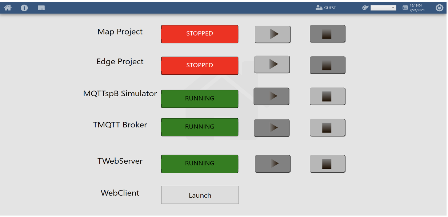Stop the TWebServer
The image size is (448, 217).
(328, 164)
